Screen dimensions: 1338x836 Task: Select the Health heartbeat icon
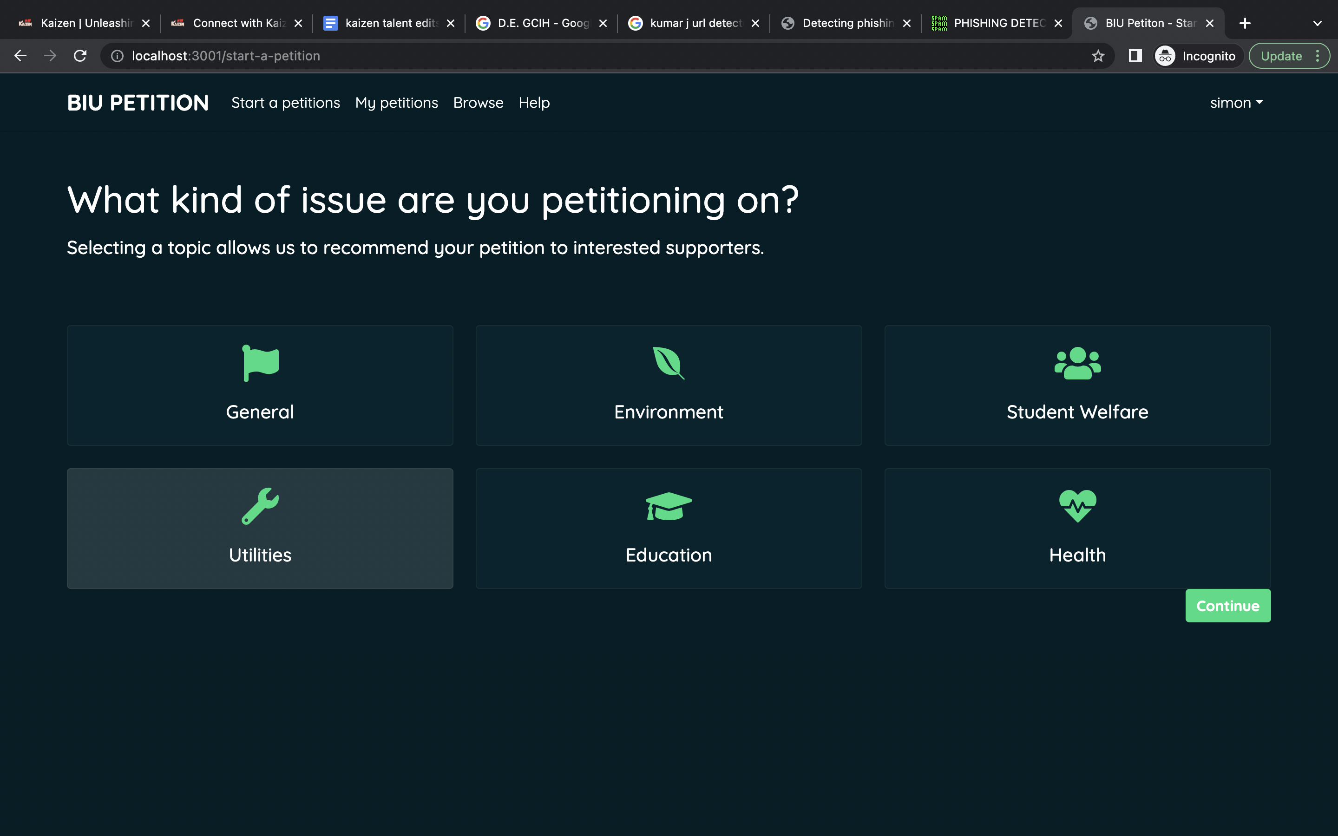pyautogui.click(x=1077, y=506)
